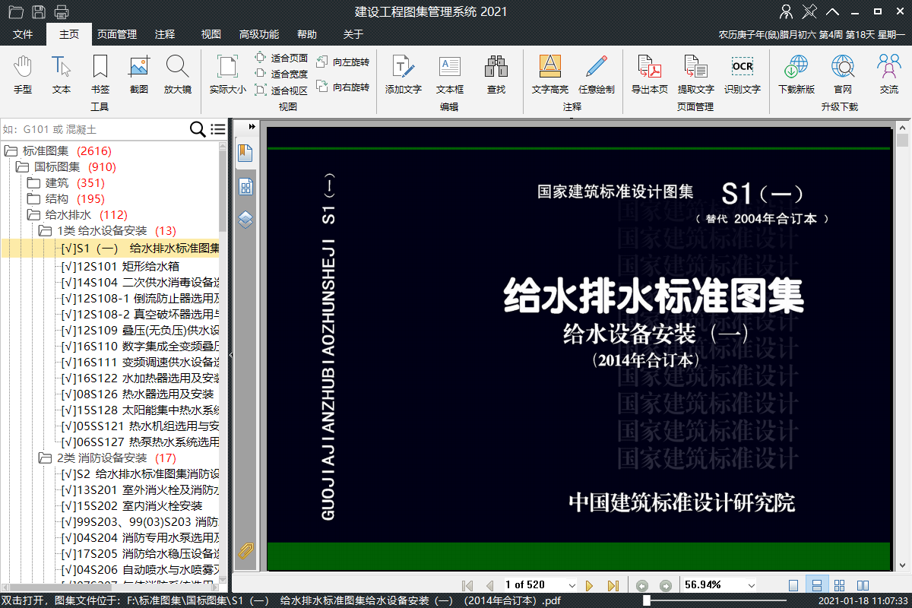Screen dimensions: 912x608
Task: Click the 文本框 text box tool
Action: 450,74
